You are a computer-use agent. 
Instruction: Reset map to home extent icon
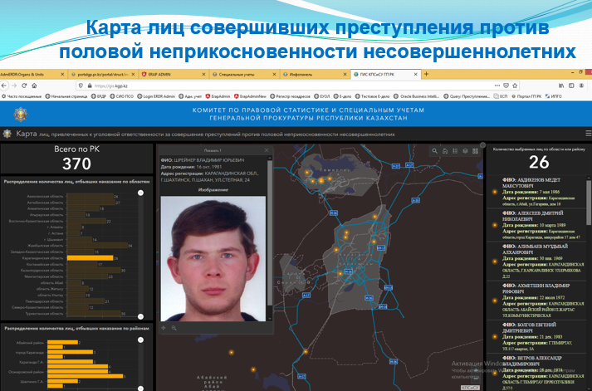(445, 151)
